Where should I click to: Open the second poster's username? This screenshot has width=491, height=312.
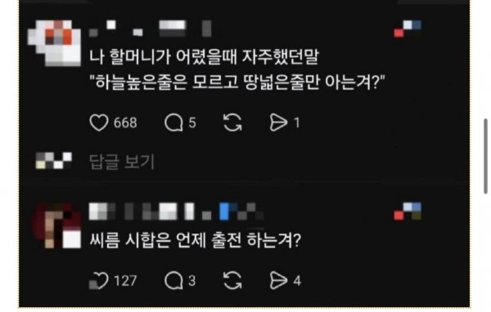click(176, 212)
